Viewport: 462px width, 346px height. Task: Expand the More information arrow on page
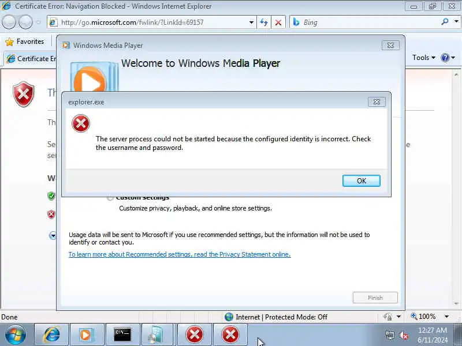(x=53, y=235)
